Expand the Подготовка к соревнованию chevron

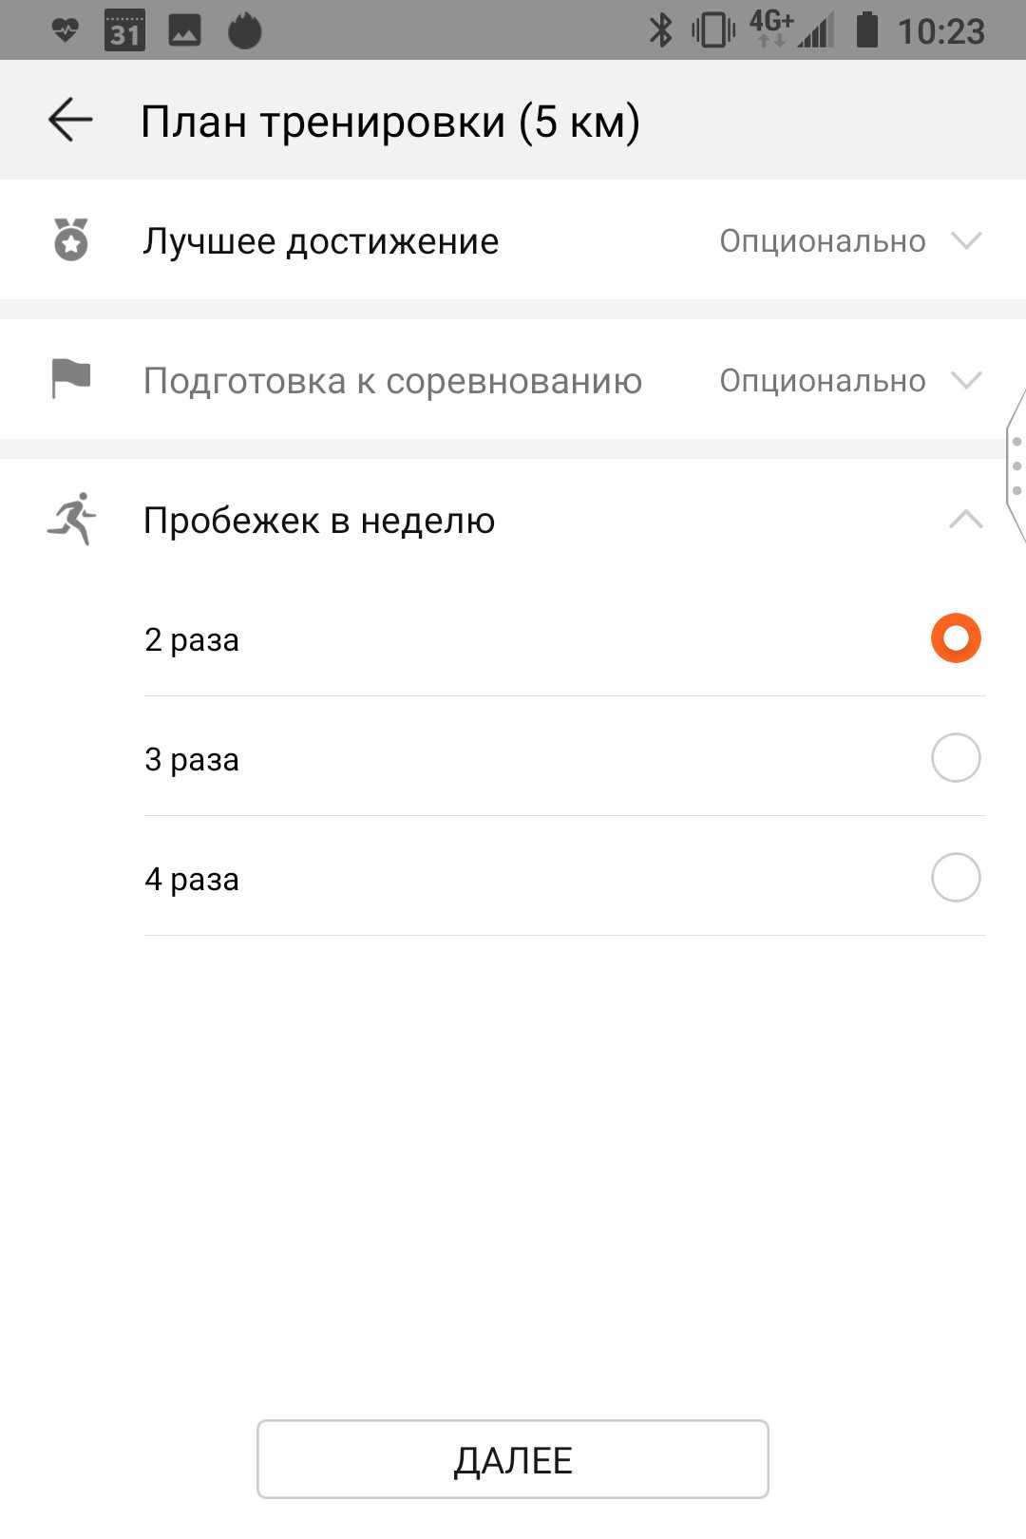(x=966, y=380)
